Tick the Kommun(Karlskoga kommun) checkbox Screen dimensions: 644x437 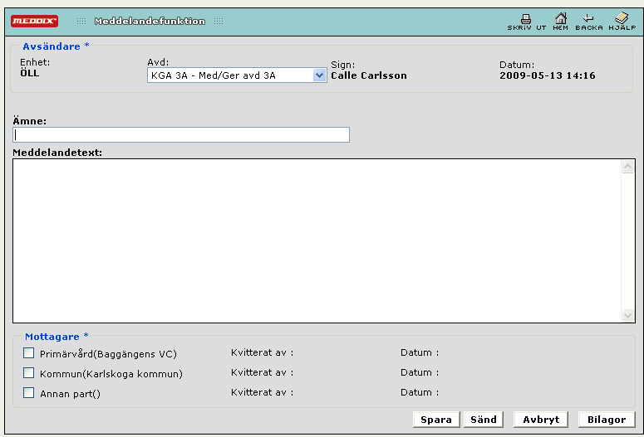coord(29,373)
